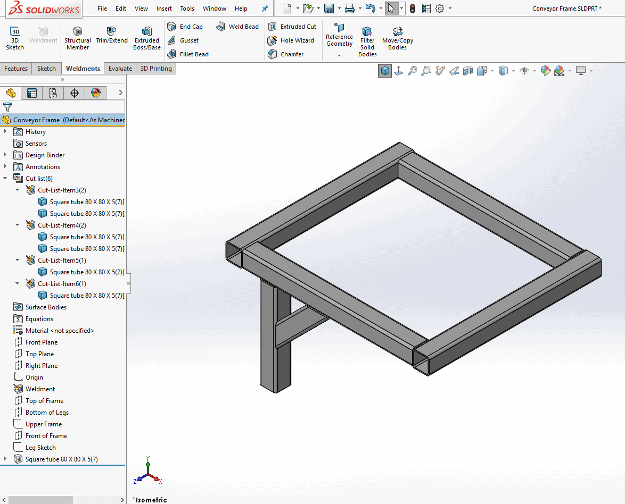Choose the Weld Bead tool
Image resolution: width=625 pixels, height=504 pixels.
coord(237,27)
